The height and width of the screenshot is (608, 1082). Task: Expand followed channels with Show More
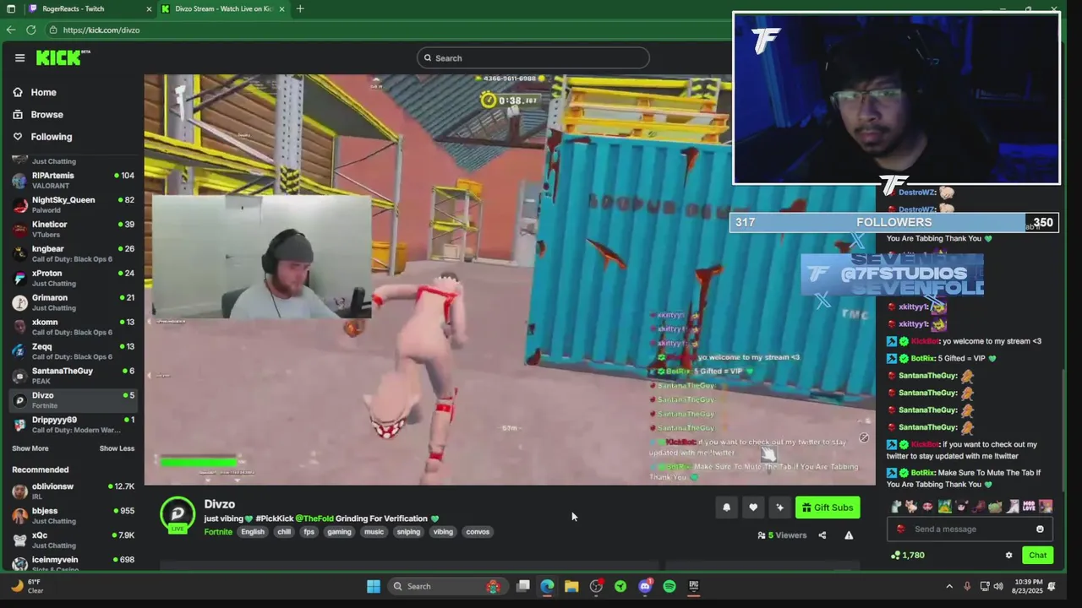tap(30, 448)
